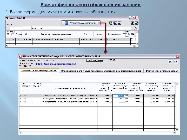The image size is (187, 140).
Task: Click the scroll-left arrow under the services table
Action: pyautogui.click(x=21, y=132)
